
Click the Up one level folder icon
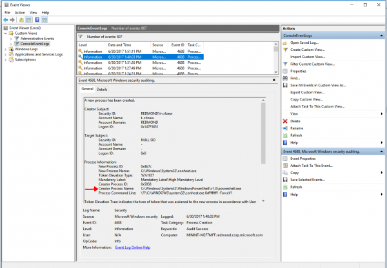[21, 20]
